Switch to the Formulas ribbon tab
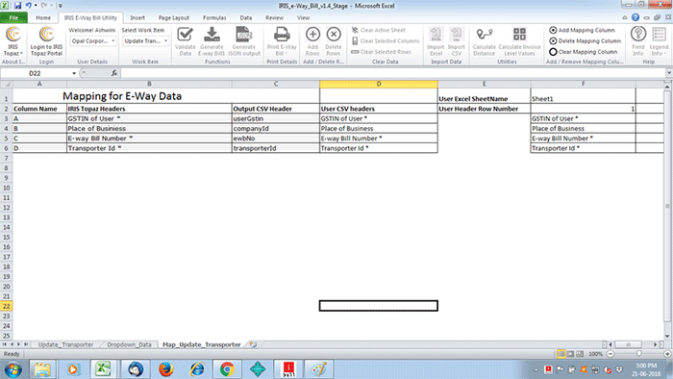This screenshot has width=673, height=379. pyautogui.click(x=214, y=17)
